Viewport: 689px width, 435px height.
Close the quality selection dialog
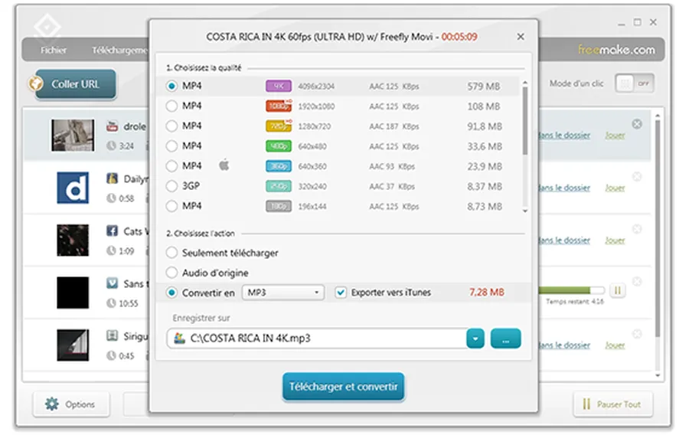coord(521,37)
